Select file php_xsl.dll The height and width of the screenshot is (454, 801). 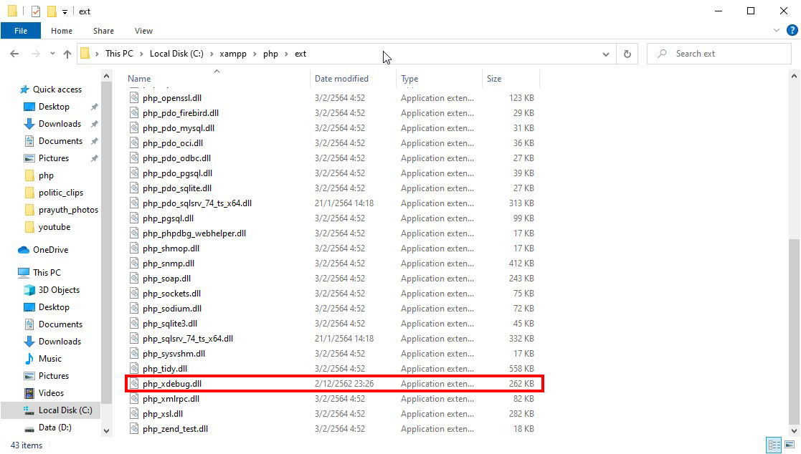163,414
